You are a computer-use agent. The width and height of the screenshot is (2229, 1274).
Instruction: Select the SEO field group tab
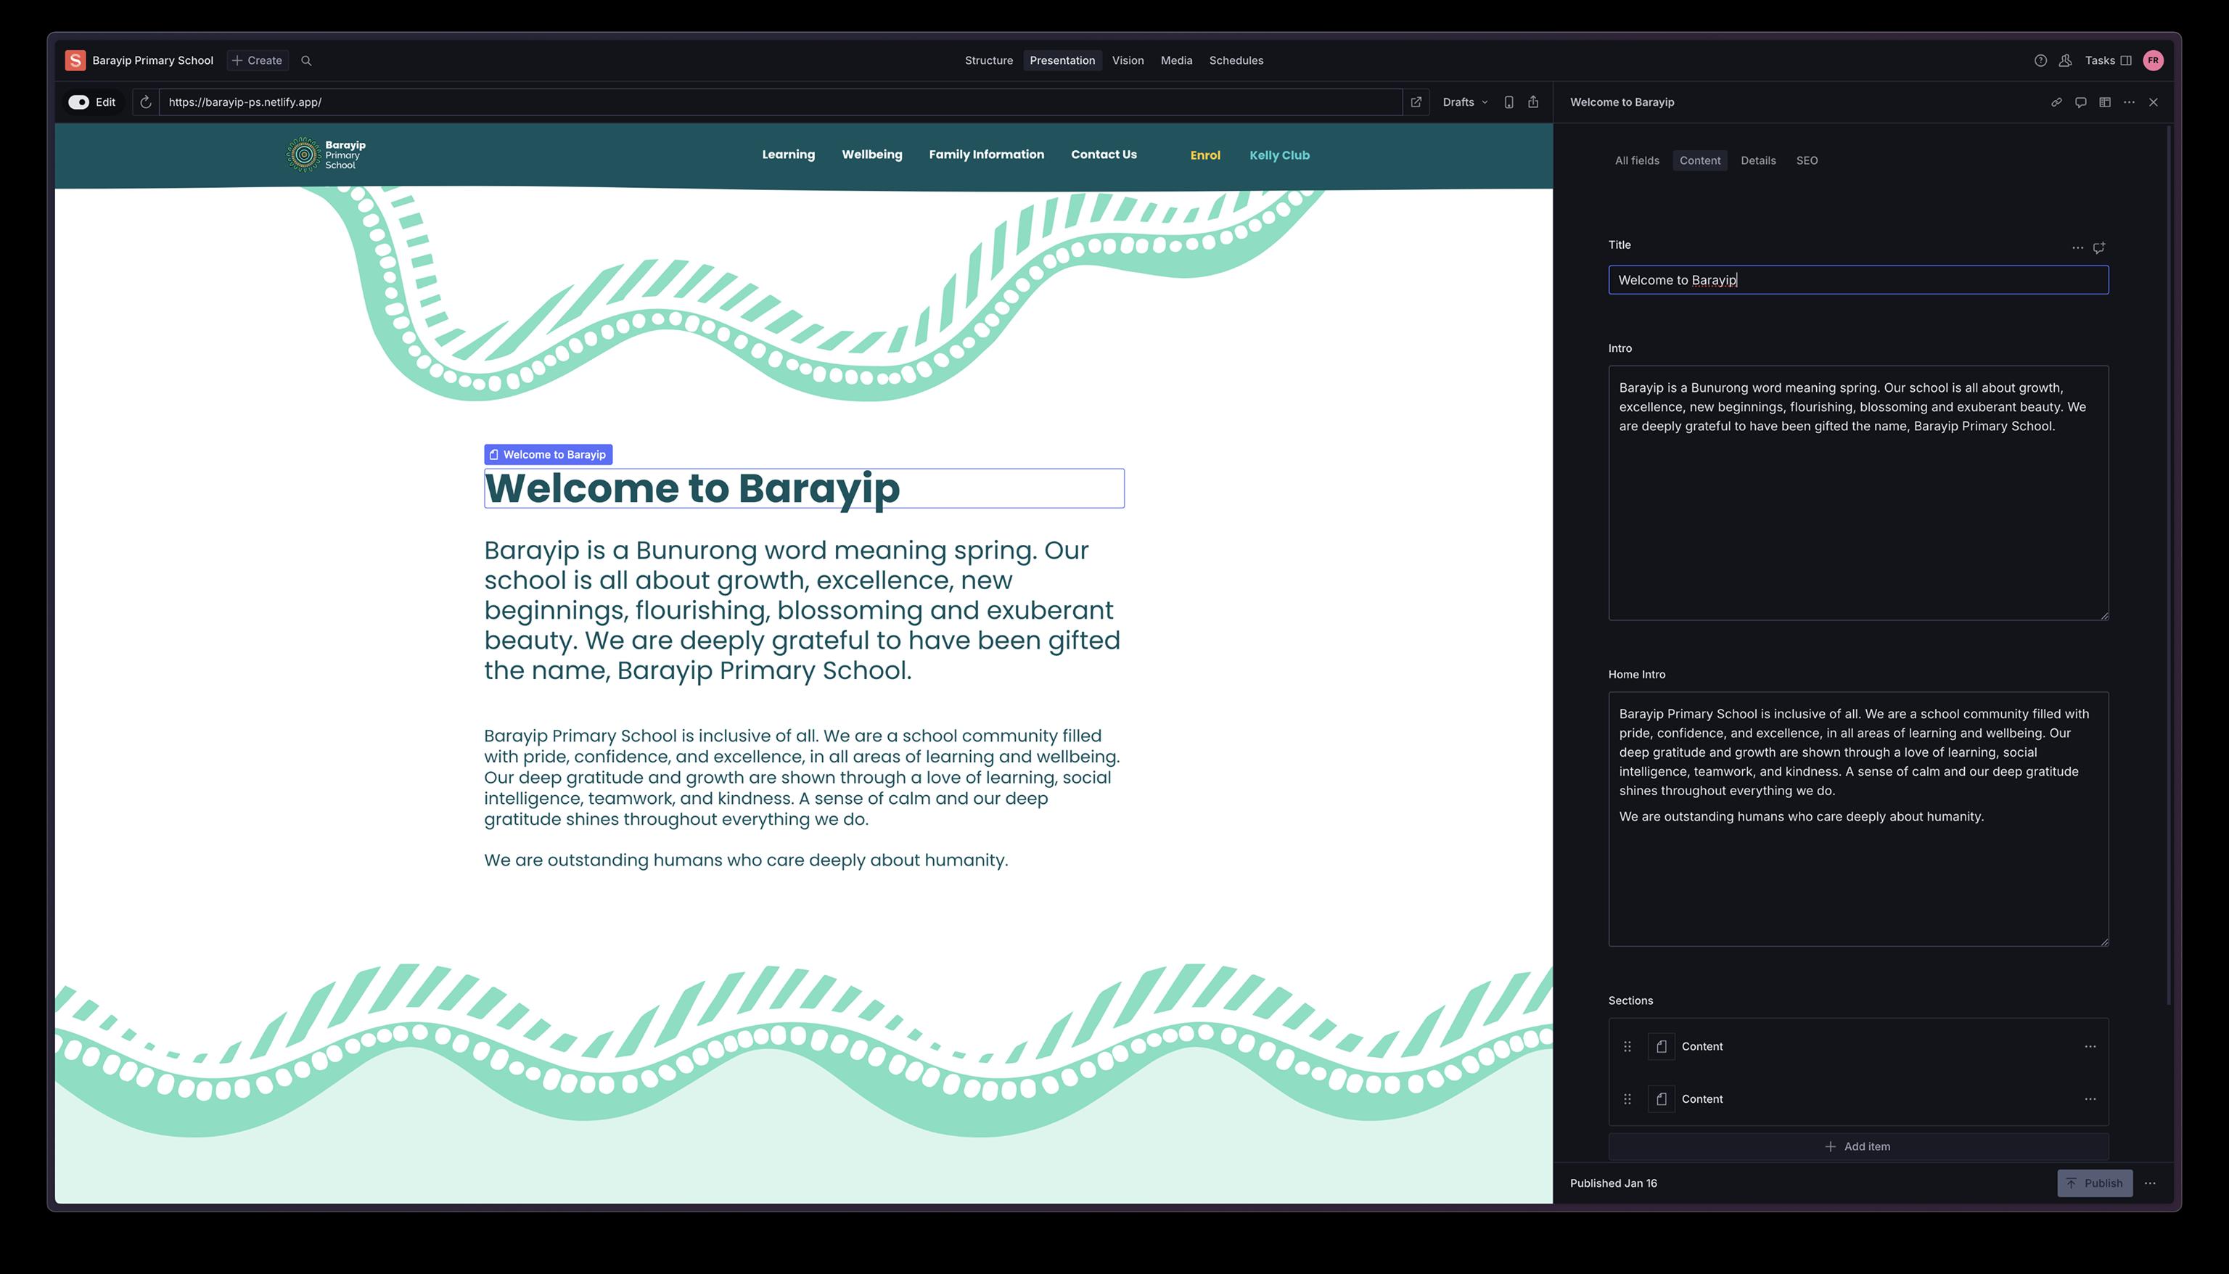click(x=1807, y=160)
